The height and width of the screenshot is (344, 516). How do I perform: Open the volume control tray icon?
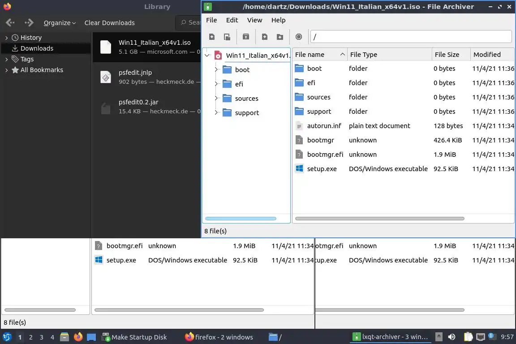coord(452,337)
